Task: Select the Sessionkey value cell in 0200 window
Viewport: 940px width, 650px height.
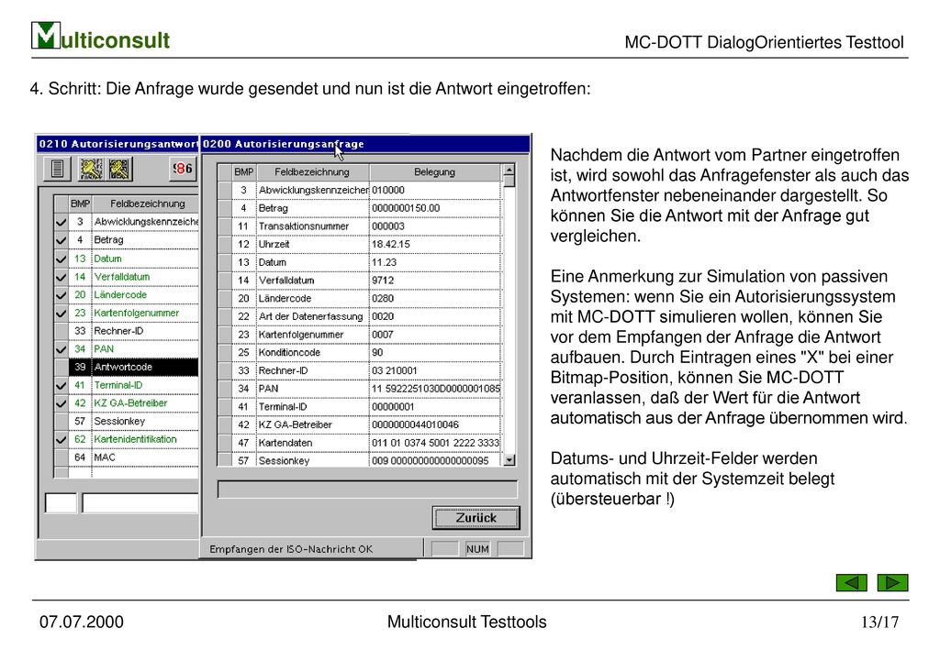Action: click(434, 459)
